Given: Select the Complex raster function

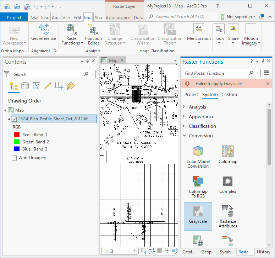Looking at the screenshot, I should [x=228, y=184].
